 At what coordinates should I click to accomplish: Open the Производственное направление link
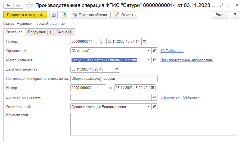(187, 60)
